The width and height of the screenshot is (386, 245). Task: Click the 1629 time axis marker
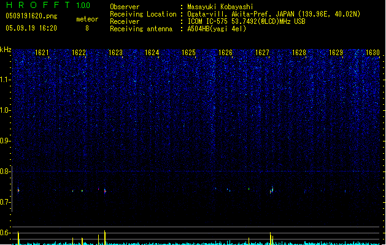336,53
